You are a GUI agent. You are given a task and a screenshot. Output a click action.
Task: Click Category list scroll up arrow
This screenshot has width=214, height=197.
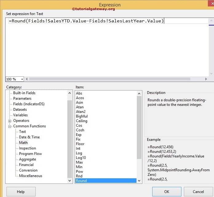(69, 93)
